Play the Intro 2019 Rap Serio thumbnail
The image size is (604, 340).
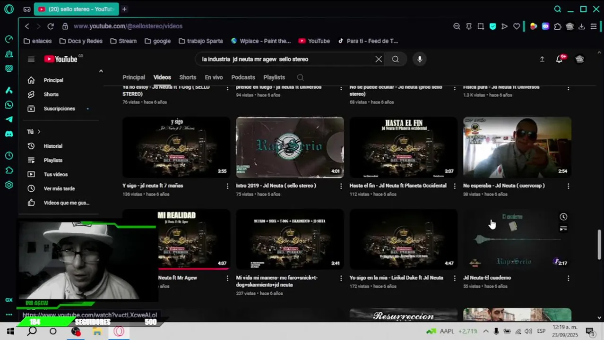point(290,147)
